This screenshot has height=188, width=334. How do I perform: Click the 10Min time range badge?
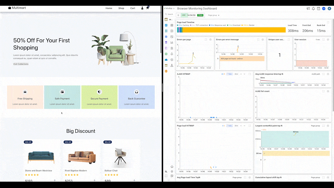coord(200,15)
